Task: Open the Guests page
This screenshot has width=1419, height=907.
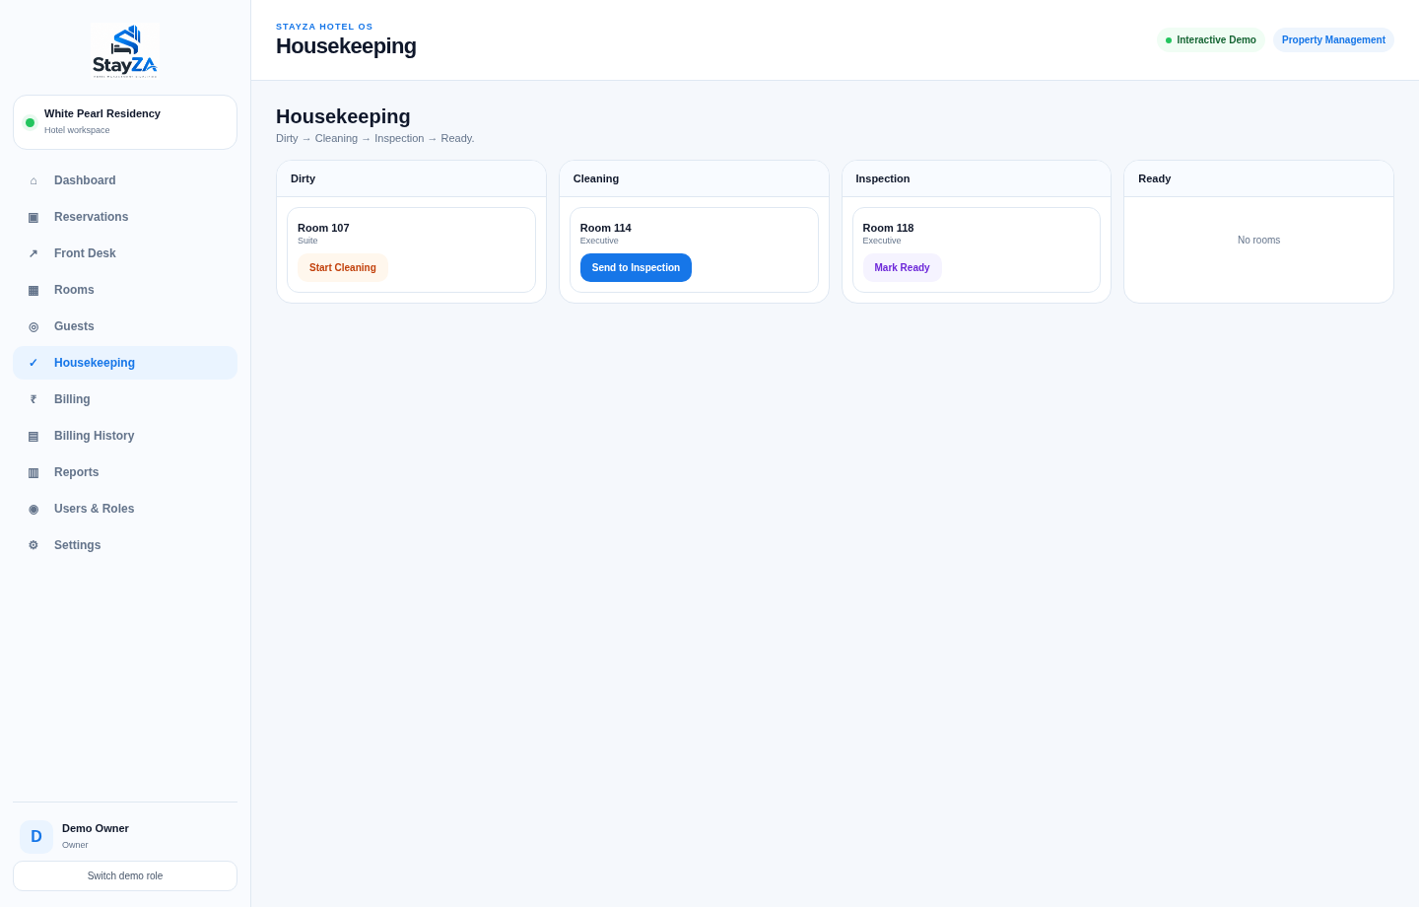Action: pos(125,326)
